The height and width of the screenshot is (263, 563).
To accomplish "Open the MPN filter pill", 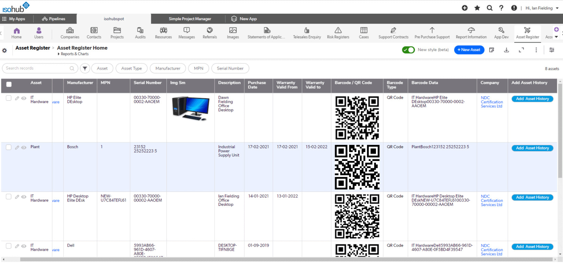I will [198, 68].
